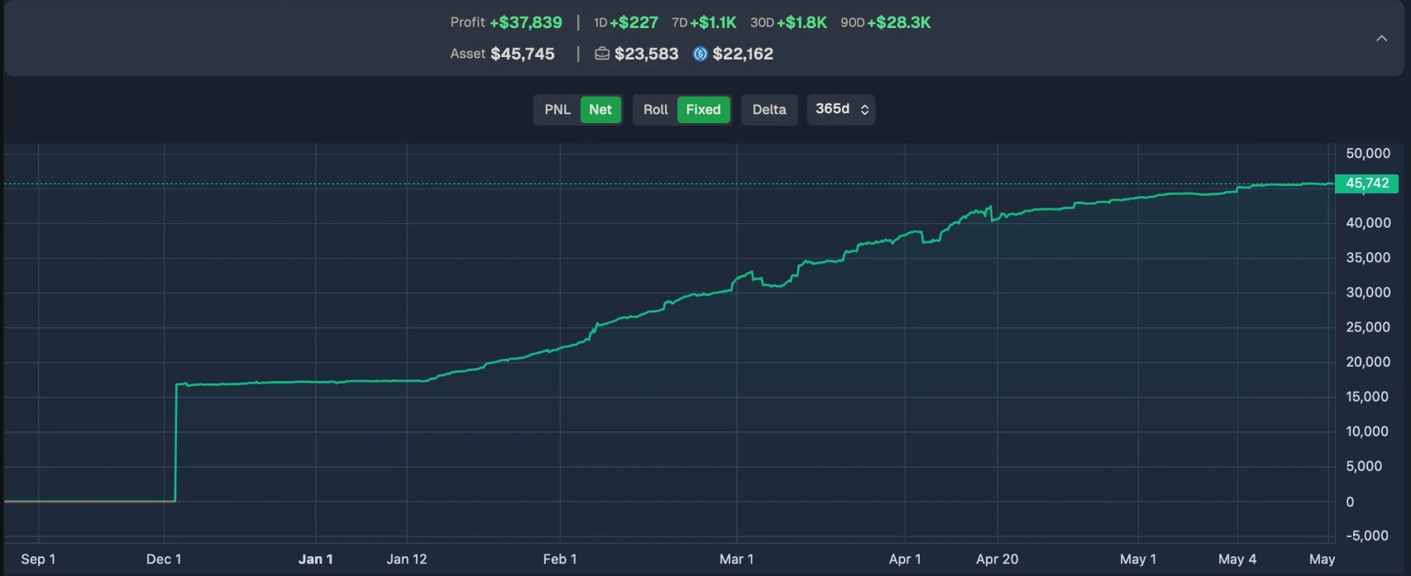Click the Mar 1 date axis label

pos(736,559)
